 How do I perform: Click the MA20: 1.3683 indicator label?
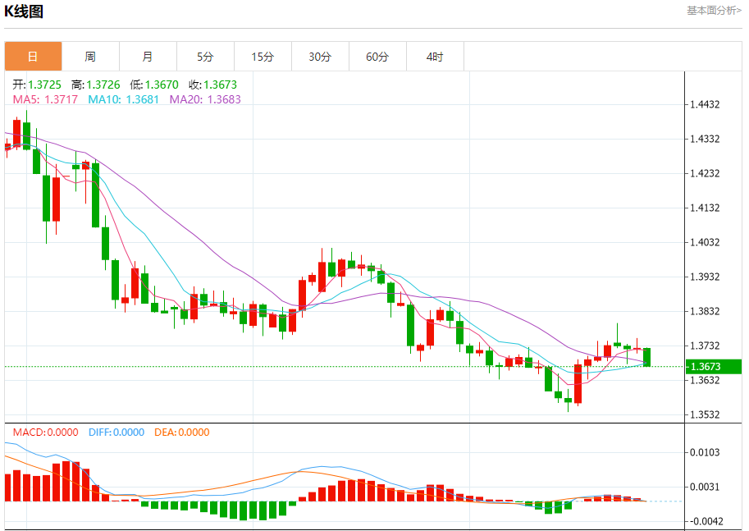(205, 99)
